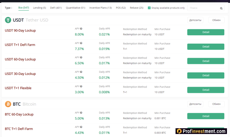Open APY help icon for USDT T+1 Flexible
The image size is (230, 137).
point(81,86)
